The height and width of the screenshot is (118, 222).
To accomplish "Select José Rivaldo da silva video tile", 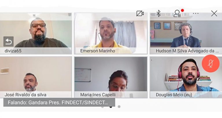I will click(x=36, y=77).
